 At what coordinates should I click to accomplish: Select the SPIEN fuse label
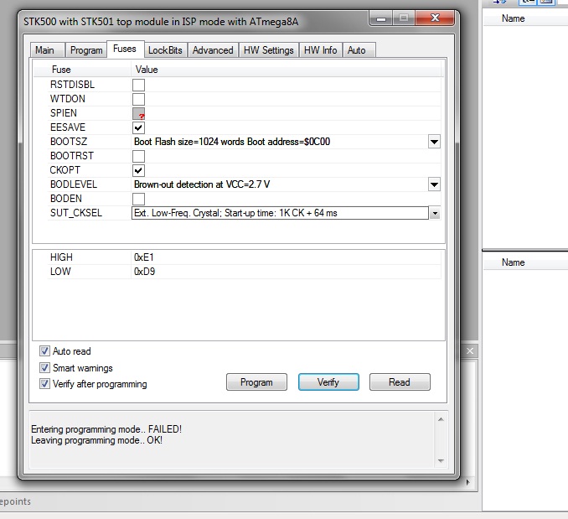click(64, 113)
